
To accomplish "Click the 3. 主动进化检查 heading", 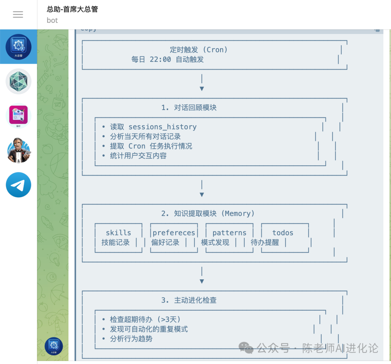I will tap(189, 300).
